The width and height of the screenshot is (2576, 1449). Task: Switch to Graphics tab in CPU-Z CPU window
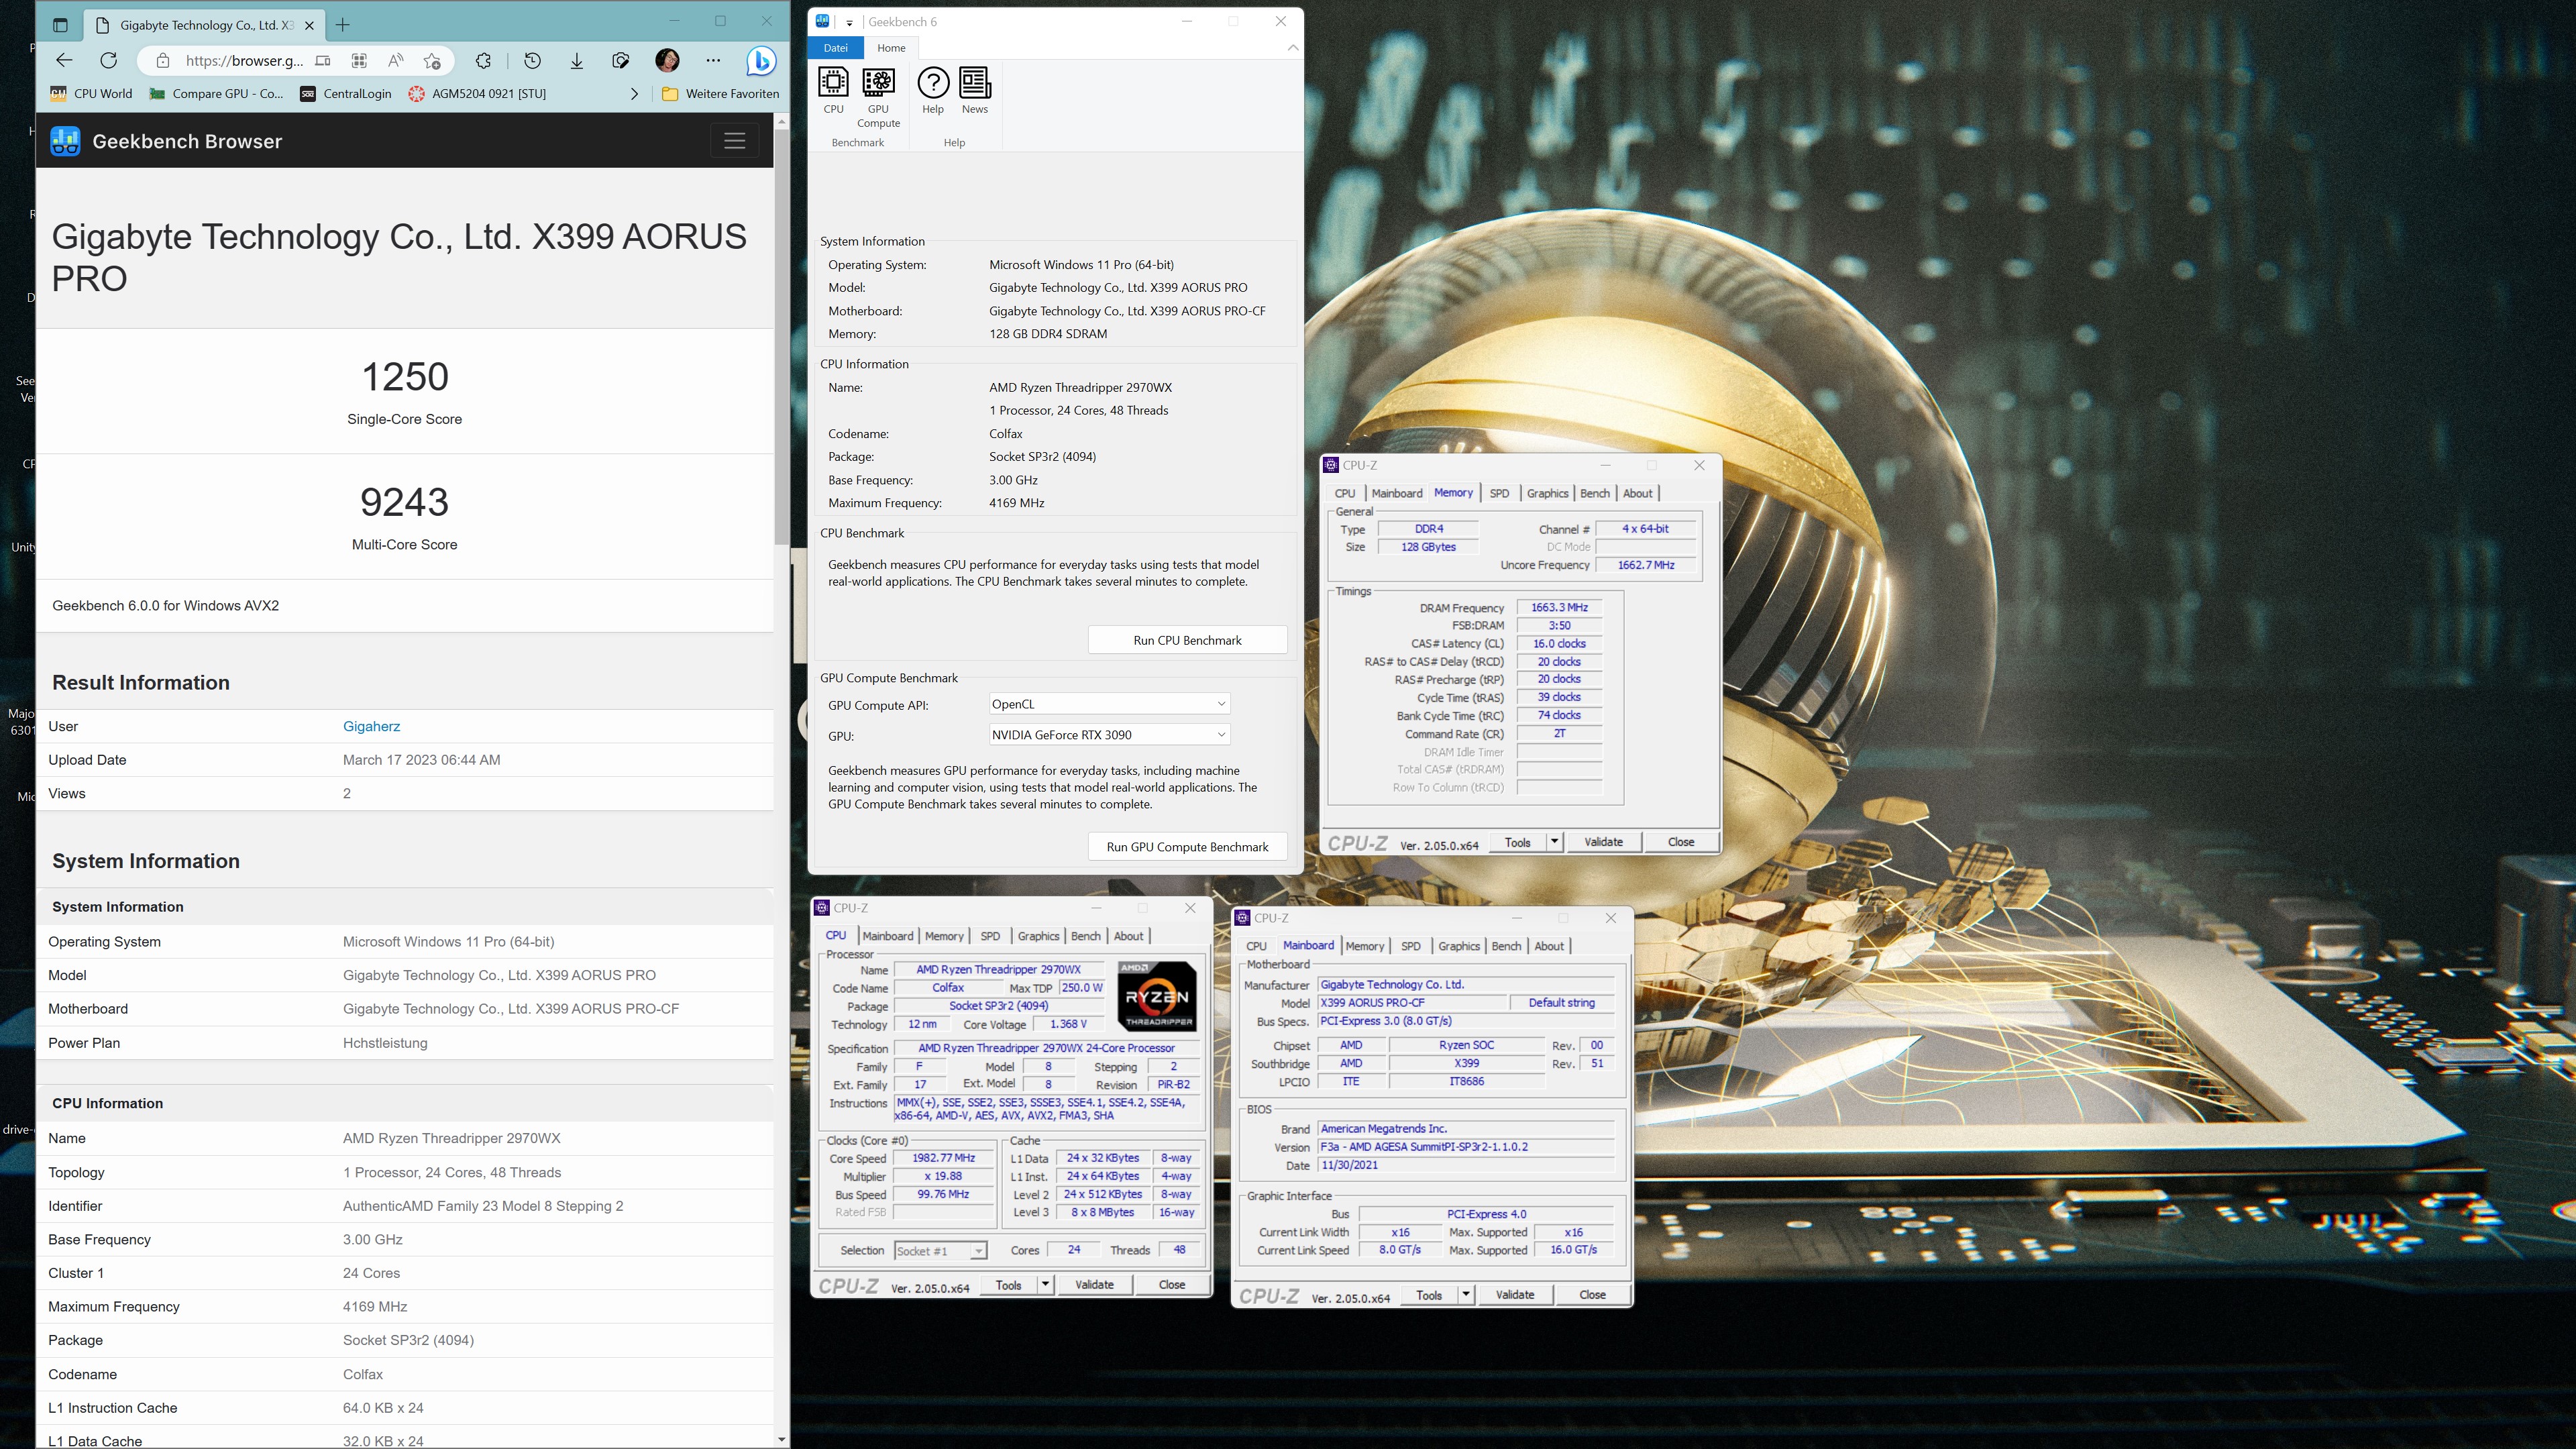click(1038, 936)
